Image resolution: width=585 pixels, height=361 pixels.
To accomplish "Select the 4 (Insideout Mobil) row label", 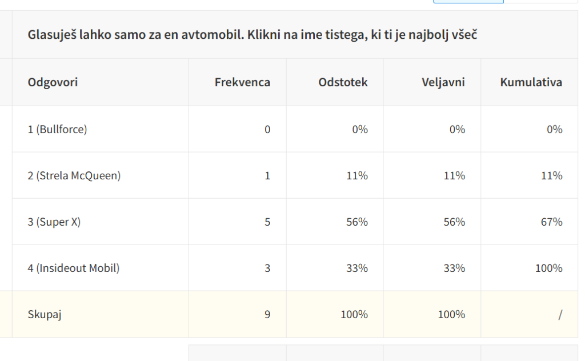I will (74, 268).
